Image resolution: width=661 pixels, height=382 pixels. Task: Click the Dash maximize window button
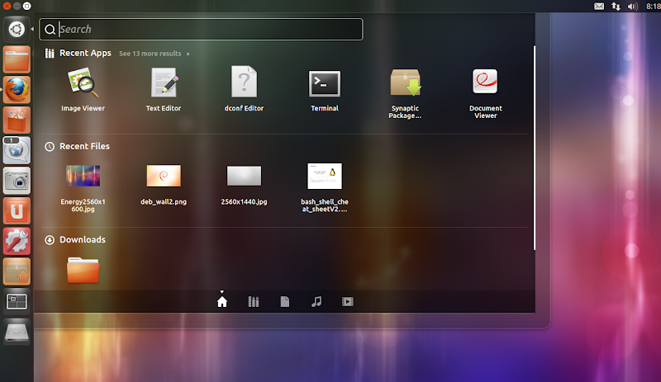pos(27,6)
